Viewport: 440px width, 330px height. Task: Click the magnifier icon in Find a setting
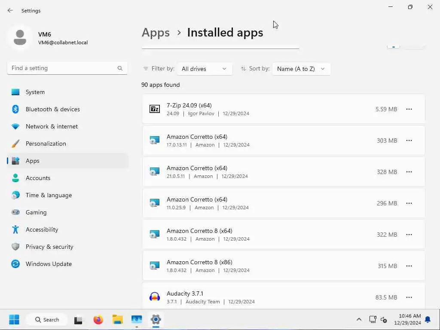[120, 68]
